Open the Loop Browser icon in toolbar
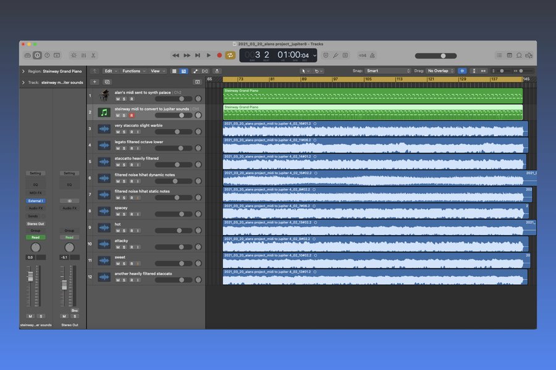Screen dimensions: 556x370 pos(518,55)
